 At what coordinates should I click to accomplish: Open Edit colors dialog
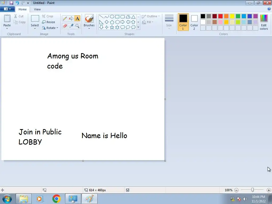tap(264, 22)
